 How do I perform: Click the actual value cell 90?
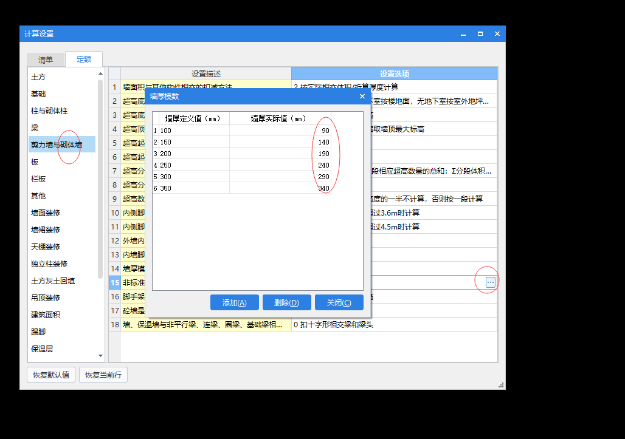pos(280,131)
